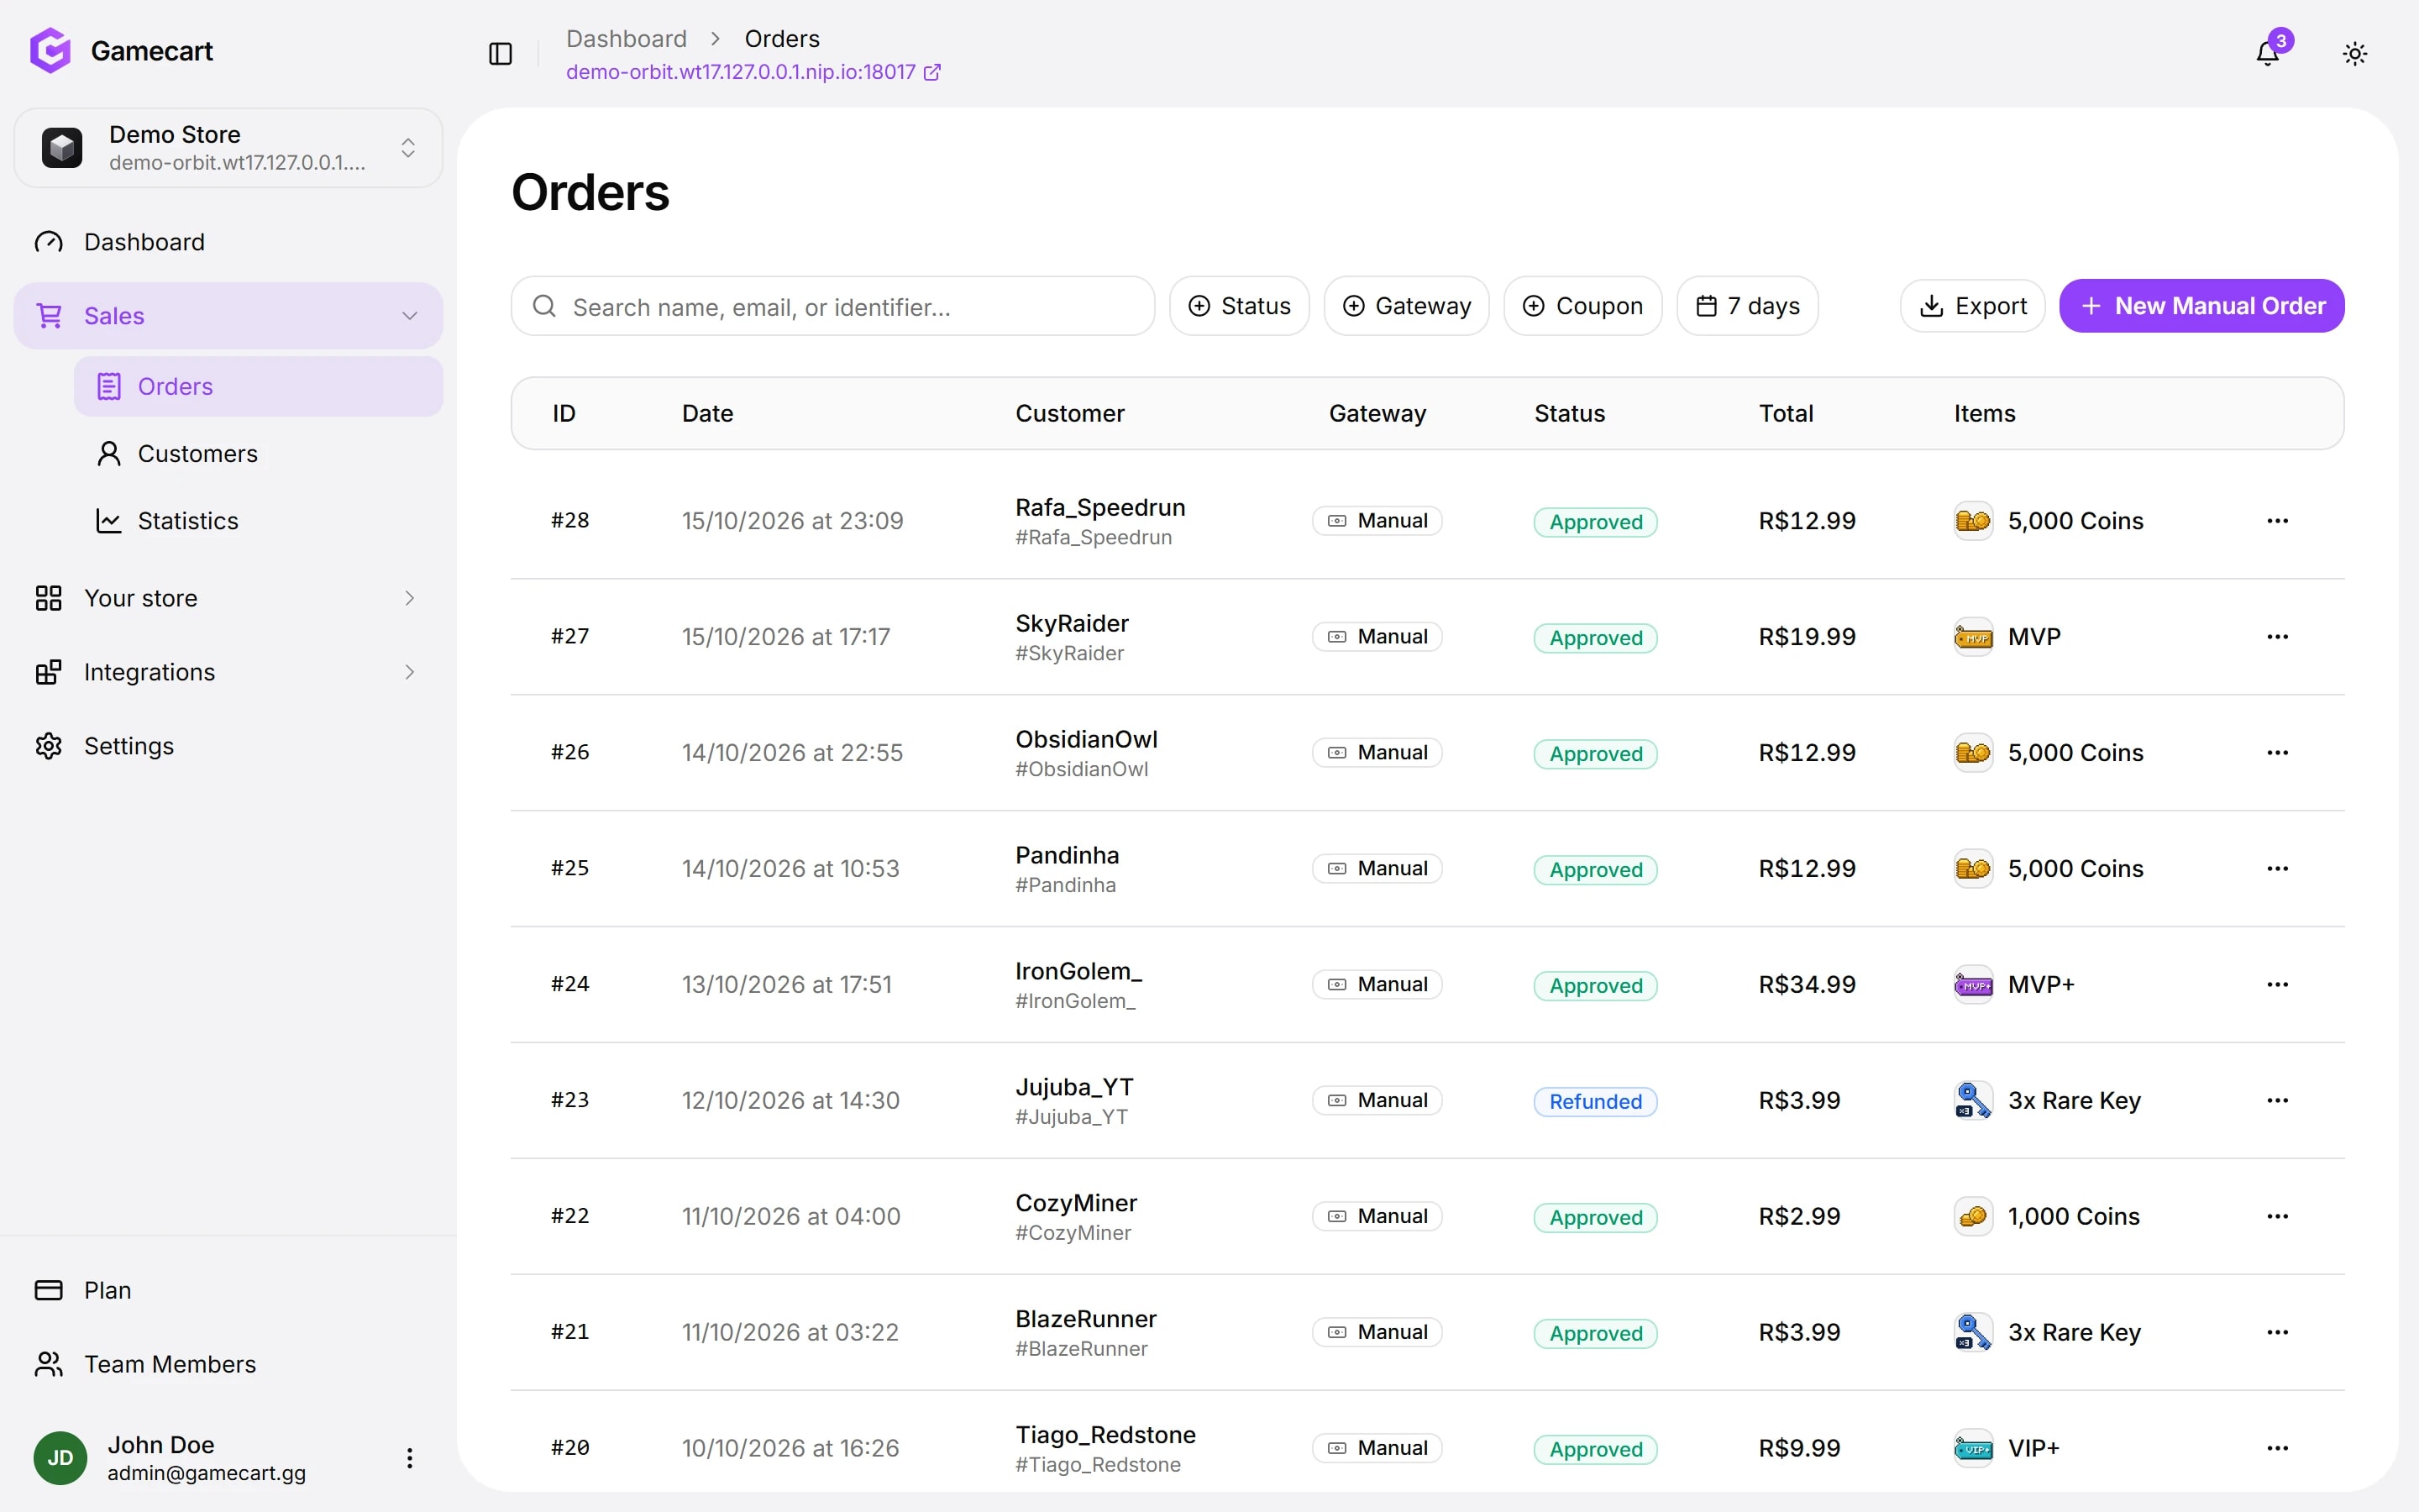Select the Orders item in the sidebar
Image resolution: width=2419 pixels, height=1512 pixels.
258,387
